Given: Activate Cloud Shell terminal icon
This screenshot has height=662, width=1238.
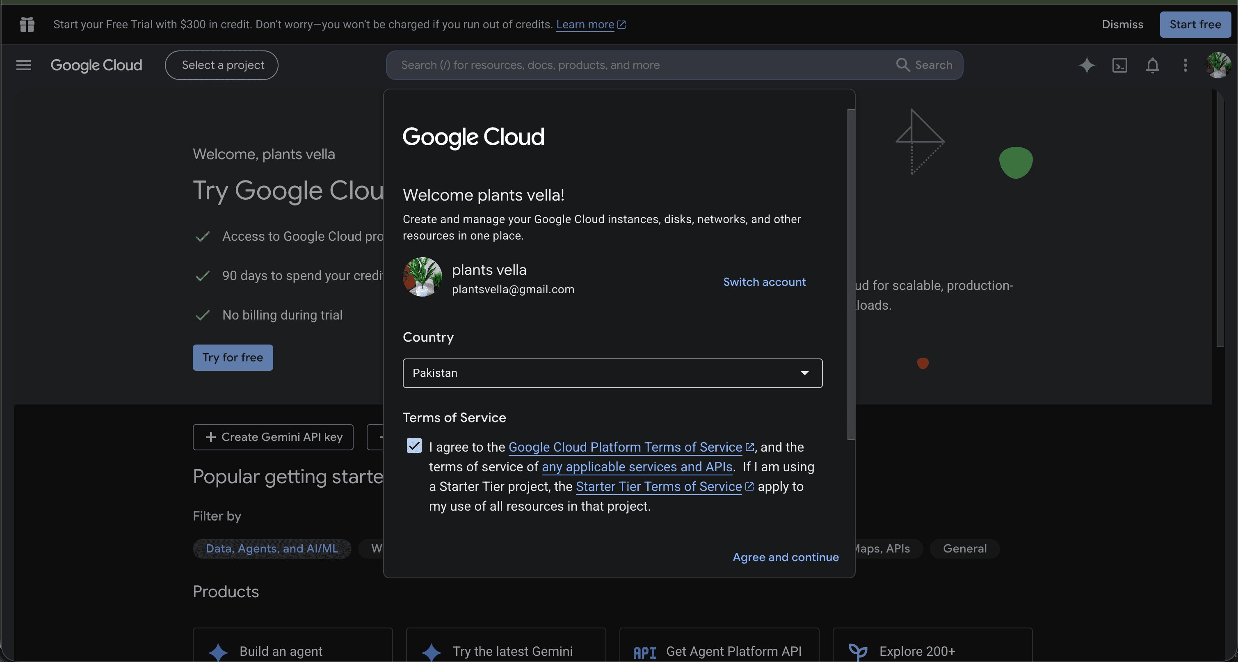Looking at the screenshot, I should pos(1119,65).
